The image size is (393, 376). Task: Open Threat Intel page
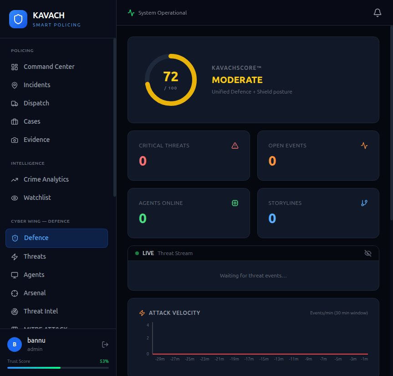point(56,312)
